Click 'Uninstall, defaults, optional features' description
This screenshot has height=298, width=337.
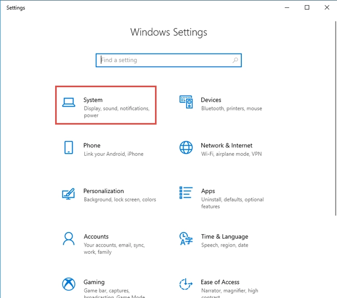[232, 203]
